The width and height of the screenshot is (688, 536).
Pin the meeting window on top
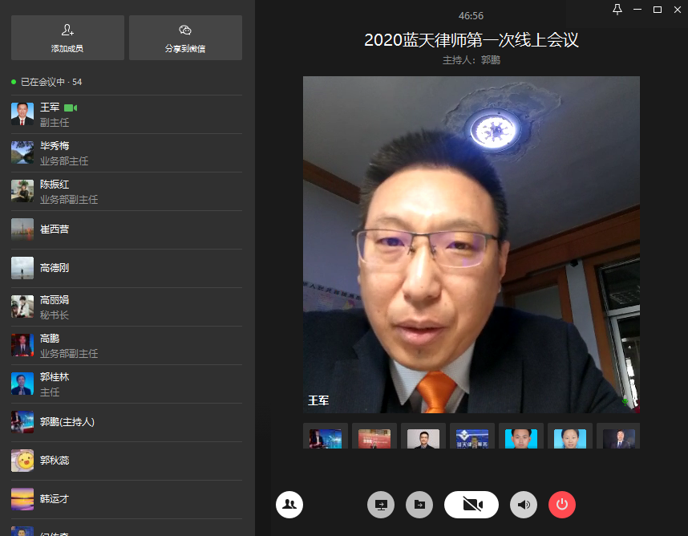(x=617, y=10)
